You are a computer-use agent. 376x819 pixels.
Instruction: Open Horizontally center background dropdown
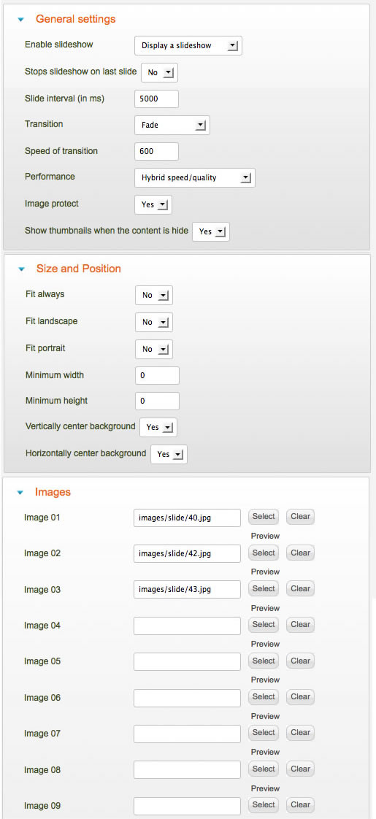[169, 455]
